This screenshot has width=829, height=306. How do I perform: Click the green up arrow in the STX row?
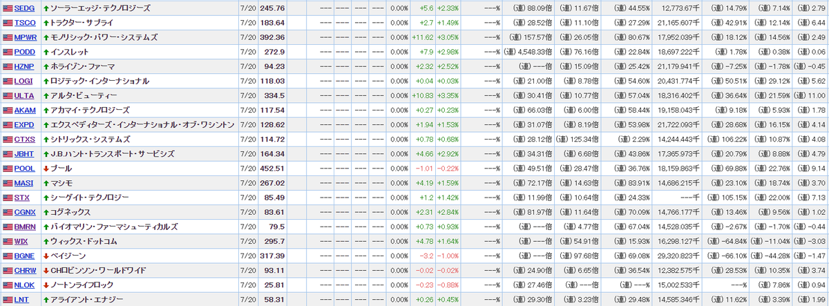(46, 198)
